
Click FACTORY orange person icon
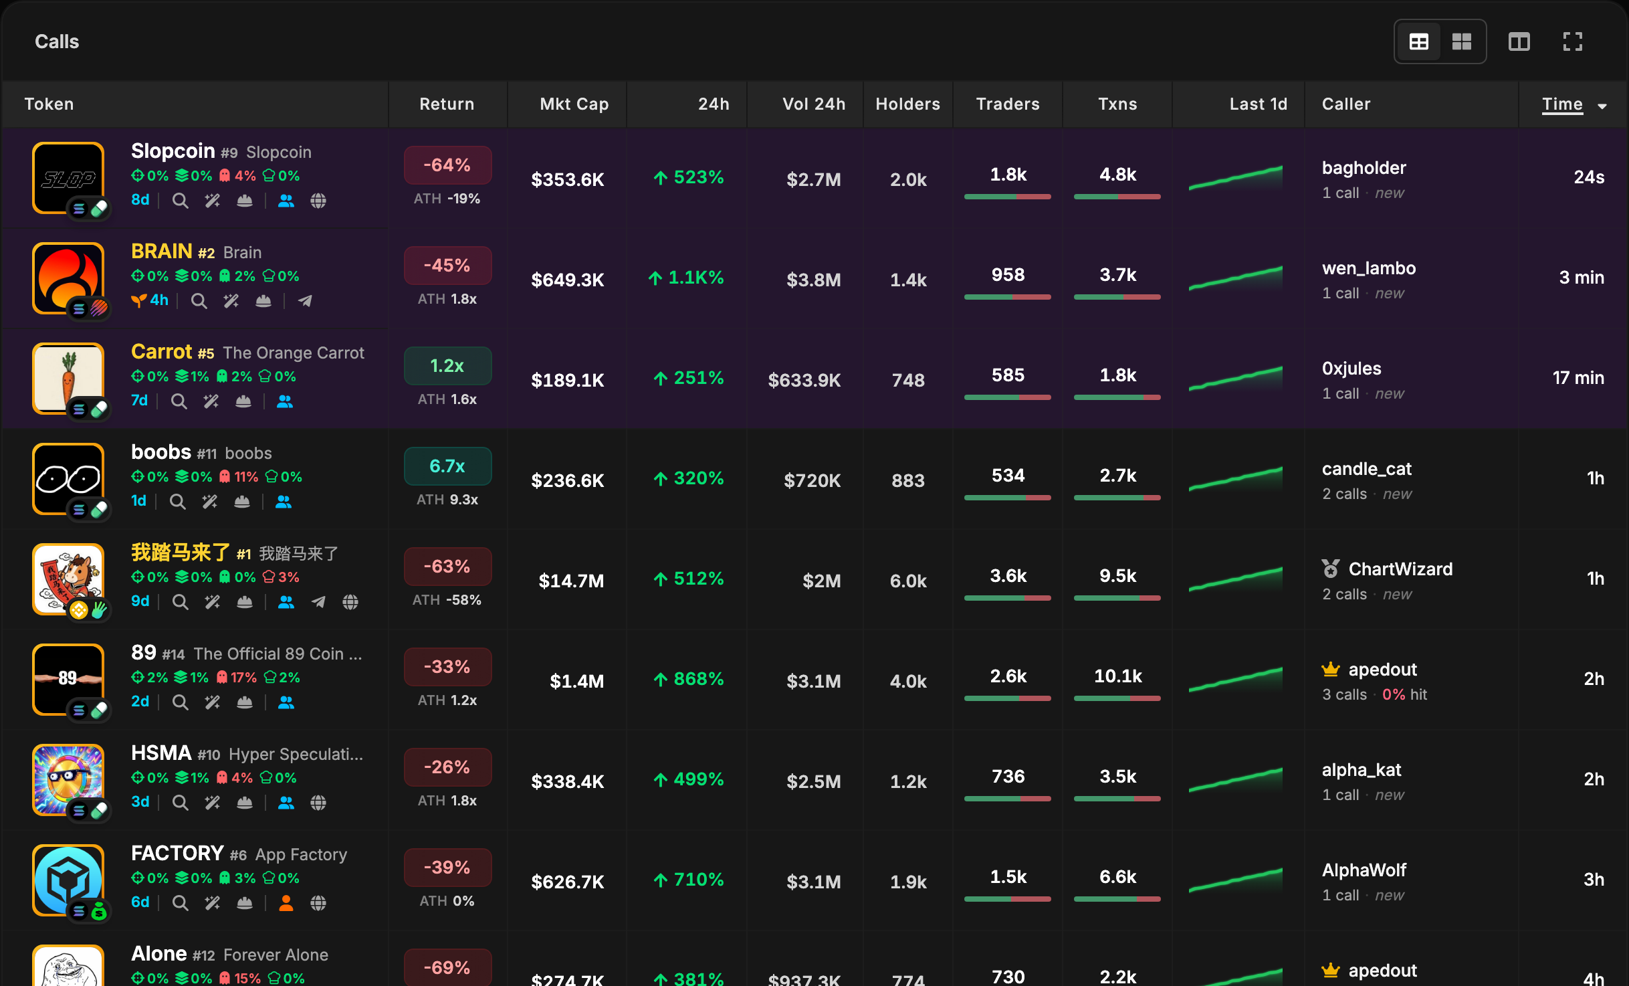coord(286,903)
